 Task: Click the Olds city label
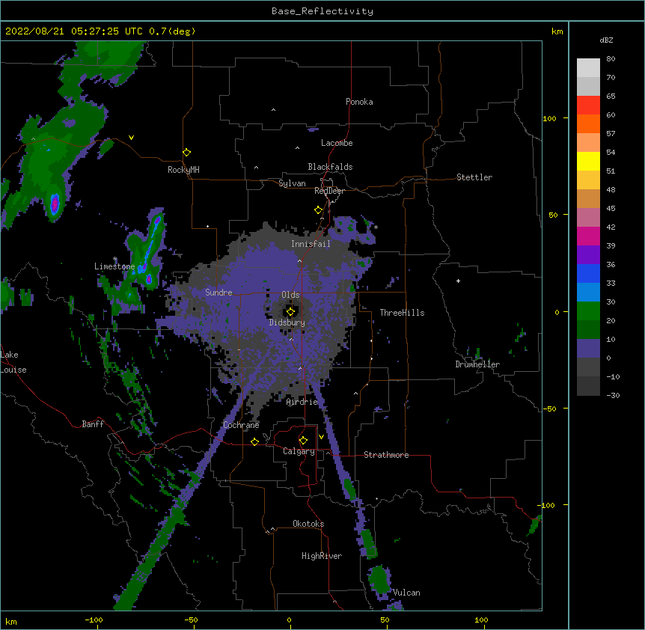click(x=290, y=295)
